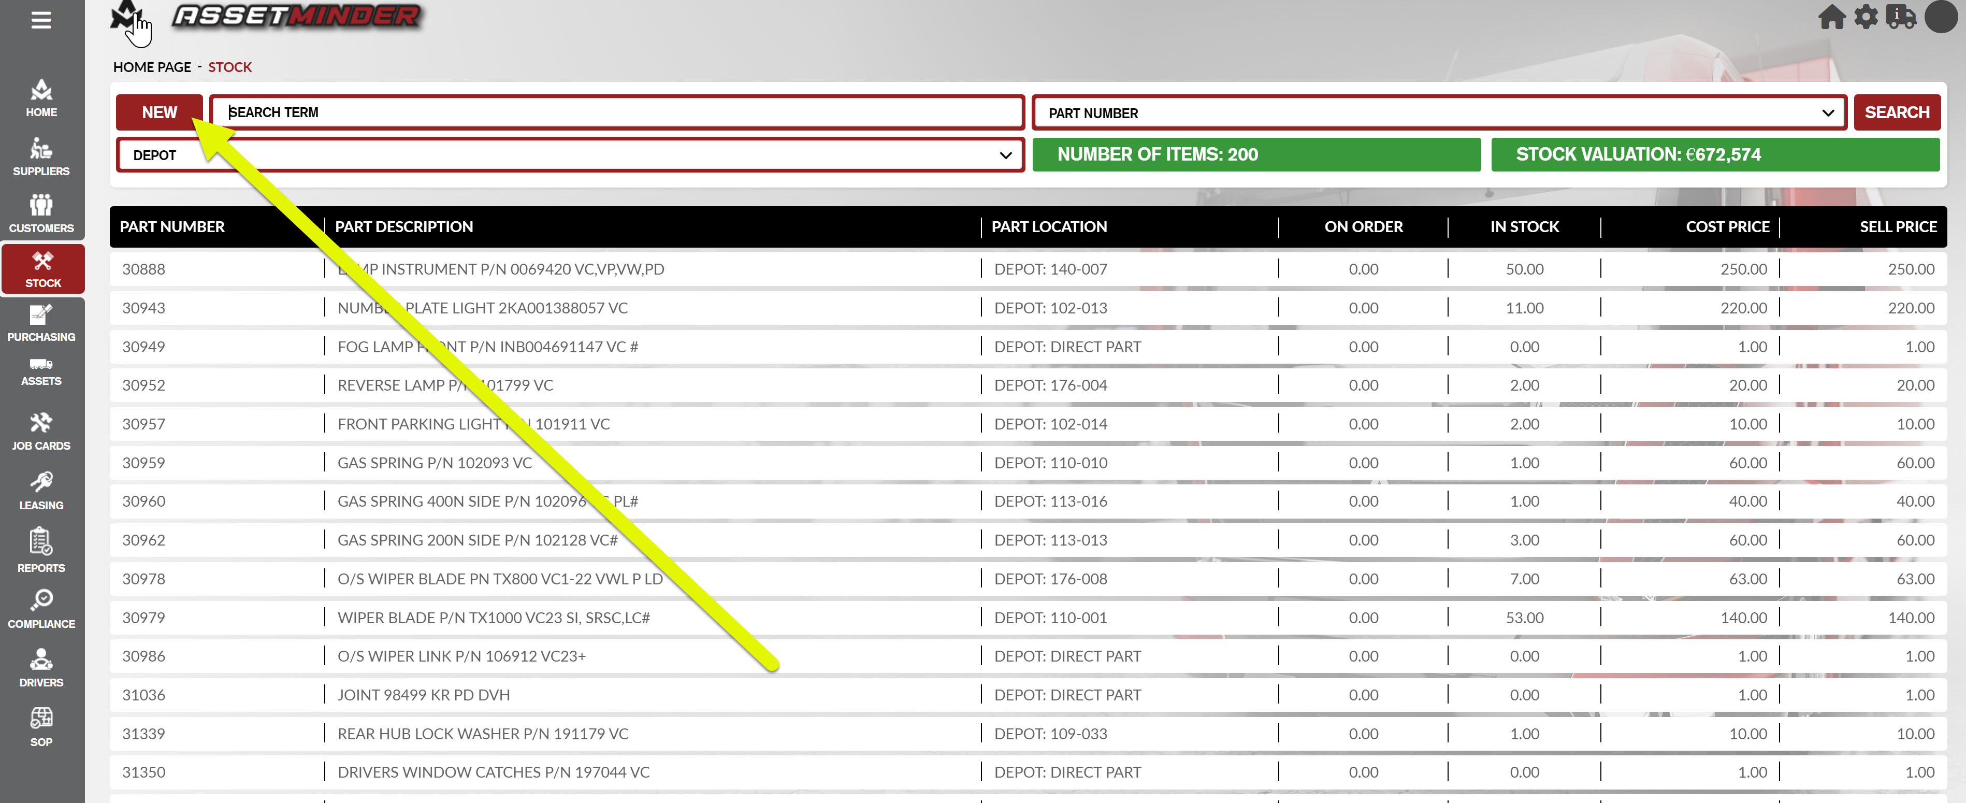The width and height of the screenshot is (1966, 803).
Task: Open 'O/S WIPER LINK P/N 106912 VC23+'
Action: (461, 656)
